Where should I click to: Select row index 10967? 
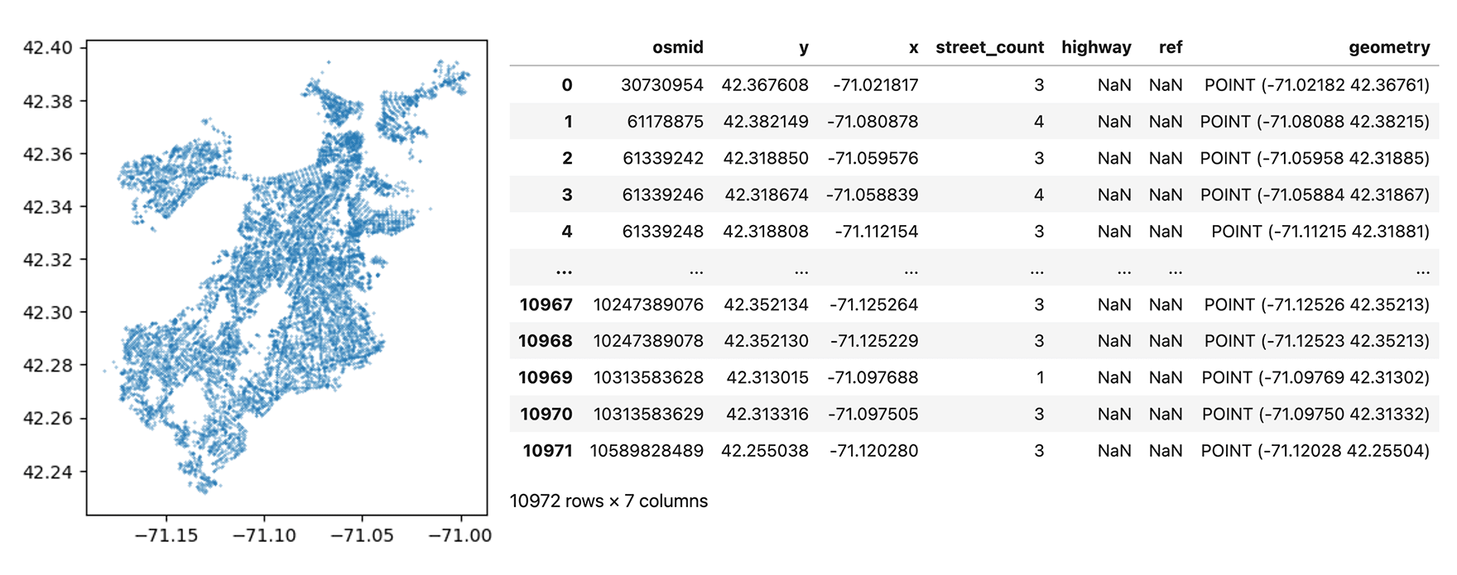coord(546,304)
